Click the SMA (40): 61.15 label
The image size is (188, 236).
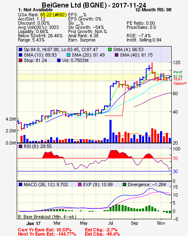point(136,55)
